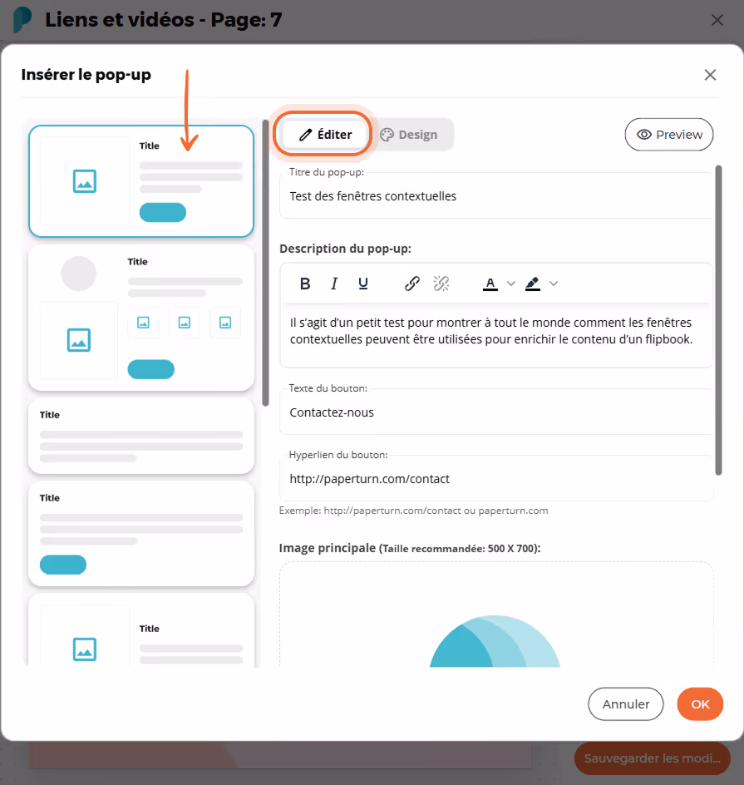
Task: Toggle bold formatting in description editor
Action: click(305, 284)
